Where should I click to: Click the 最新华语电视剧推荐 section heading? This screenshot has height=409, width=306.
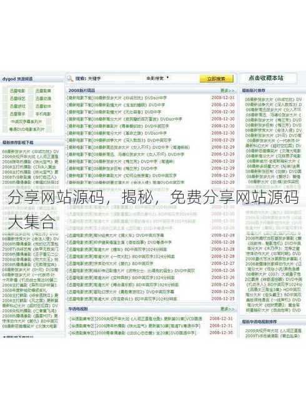(x=259, y=322)
